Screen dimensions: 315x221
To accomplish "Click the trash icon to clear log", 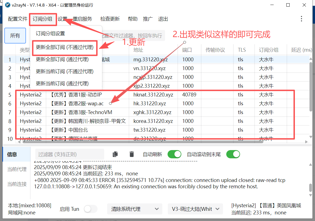I will 132,154.
